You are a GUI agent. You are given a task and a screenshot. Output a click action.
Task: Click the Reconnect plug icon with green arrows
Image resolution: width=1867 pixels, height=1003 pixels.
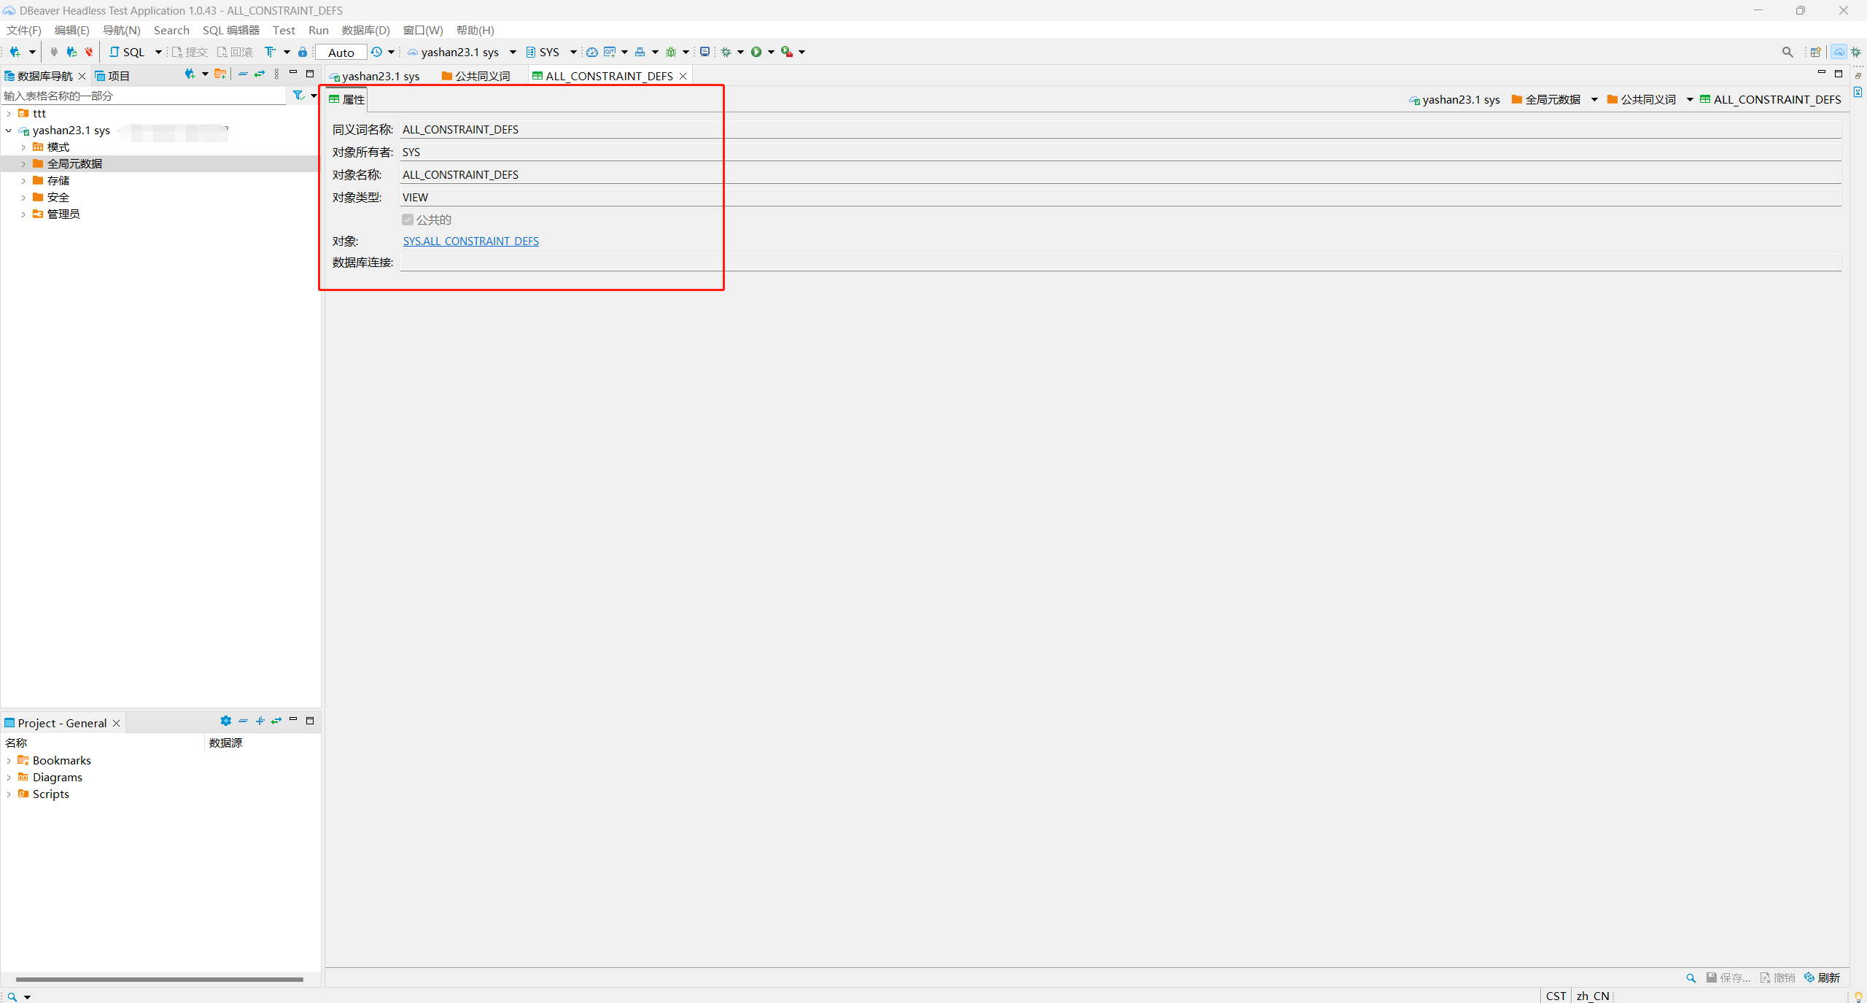[71, 52]
